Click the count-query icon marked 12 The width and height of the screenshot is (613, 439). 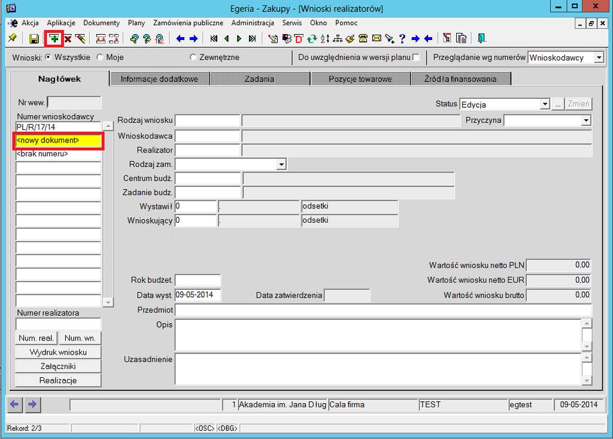click(x=159, y=38)
